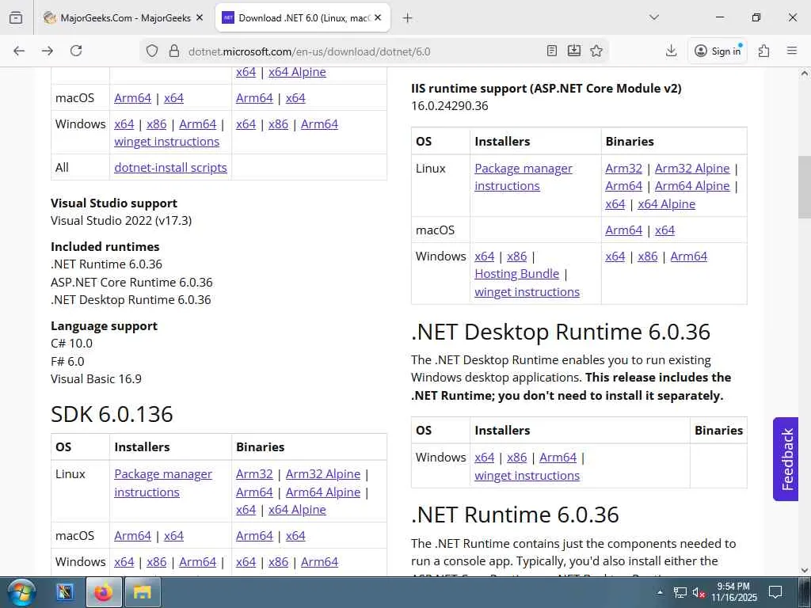Click Firefox icon in the taskbar
The width and height of the screenshot is (811, 608).
point(104,592)
